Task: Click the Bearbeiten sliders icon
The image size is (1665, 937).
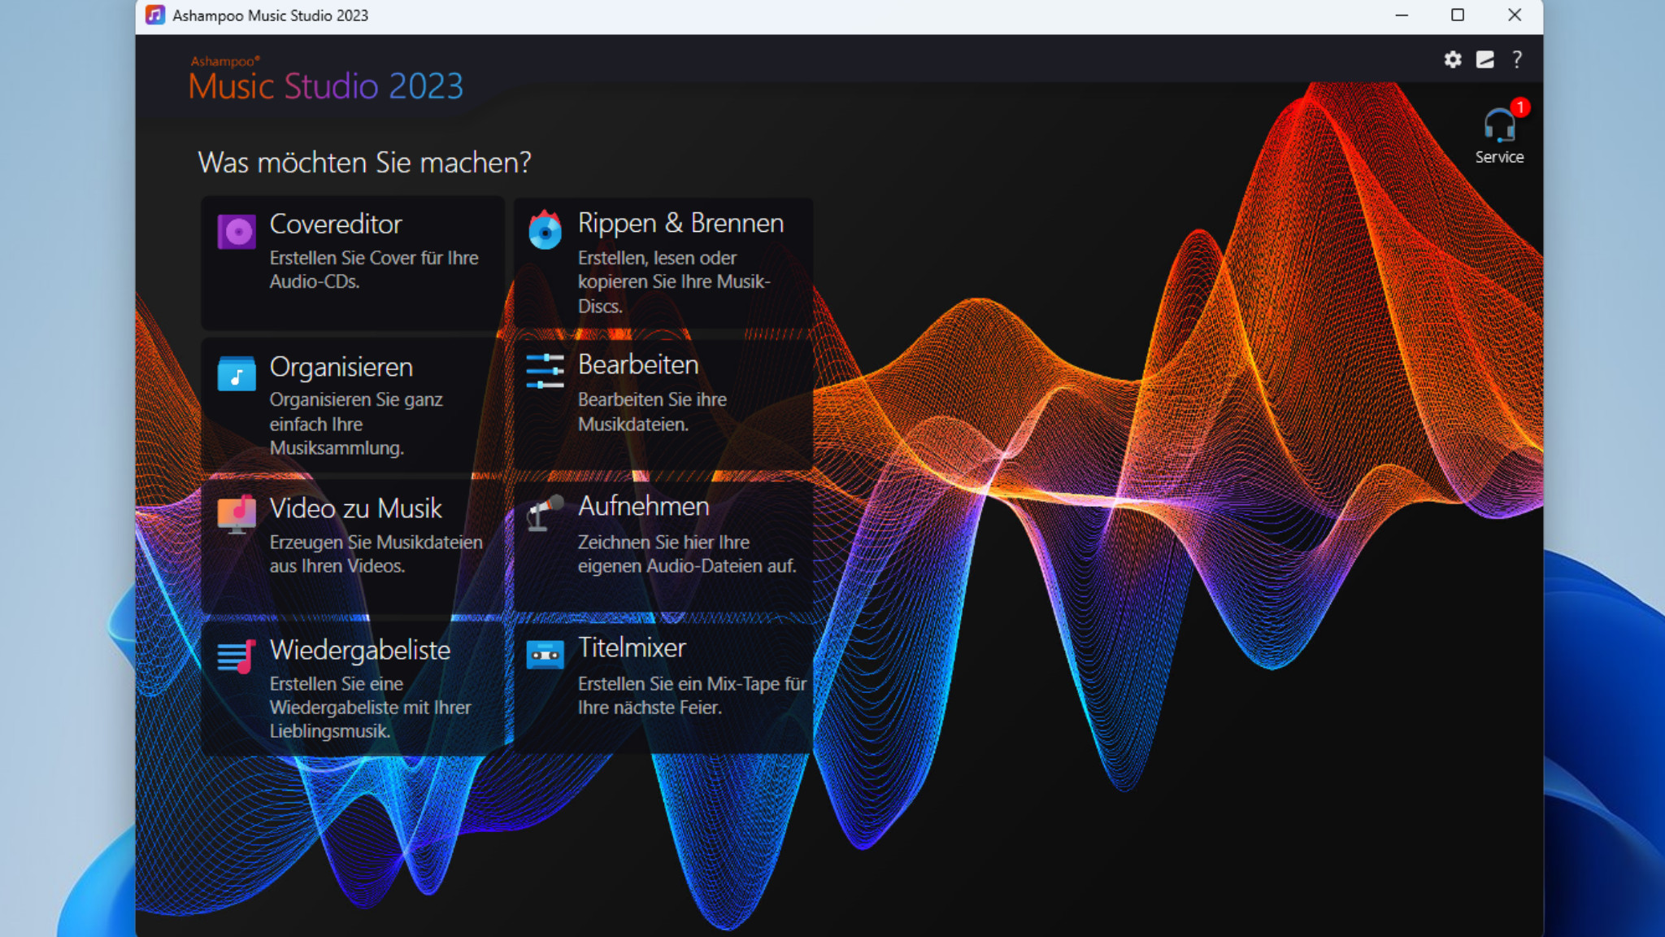Action: pyautogui.click(x=545, y=371)
